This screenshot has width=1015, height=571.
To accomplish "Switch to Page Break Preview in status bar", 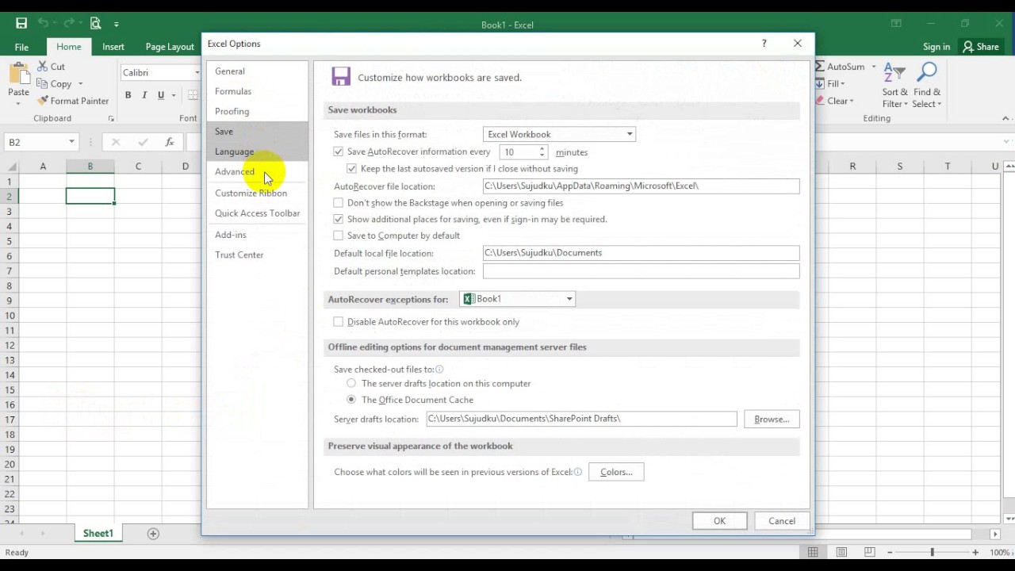I will (x=869, y=552).
